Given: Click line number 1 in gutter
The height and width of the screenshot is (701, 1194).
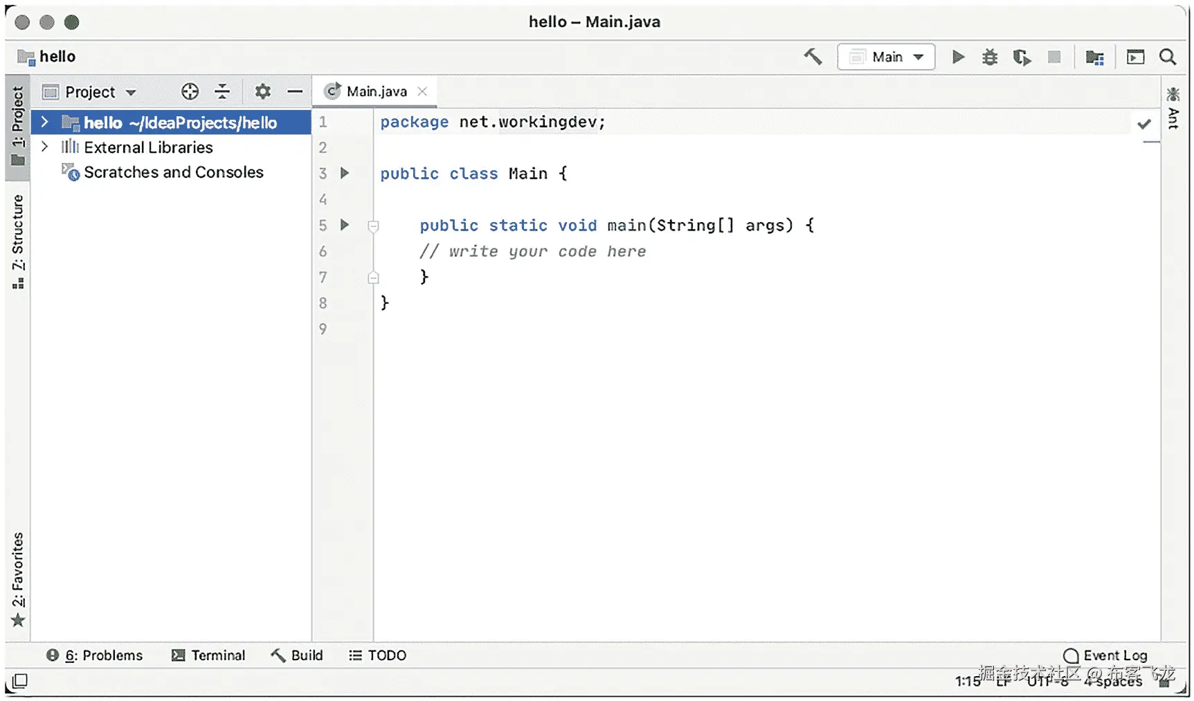Looking at the screenshot, I should (x=323, y=122).
